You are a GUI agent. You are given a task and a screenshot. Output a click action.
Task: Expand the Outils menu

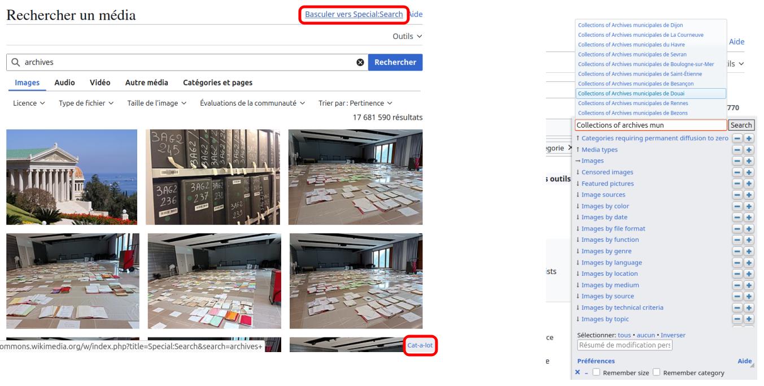407,36
